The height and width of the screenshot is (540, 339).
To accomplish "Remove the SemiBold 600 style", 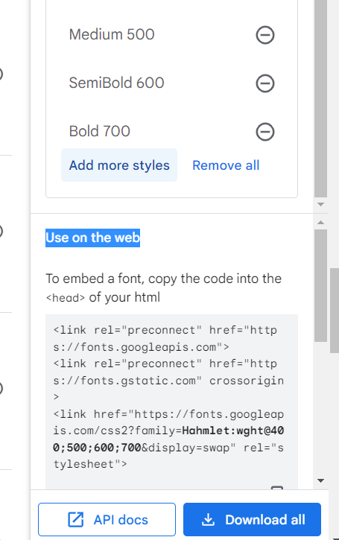I will coord(265,83).
